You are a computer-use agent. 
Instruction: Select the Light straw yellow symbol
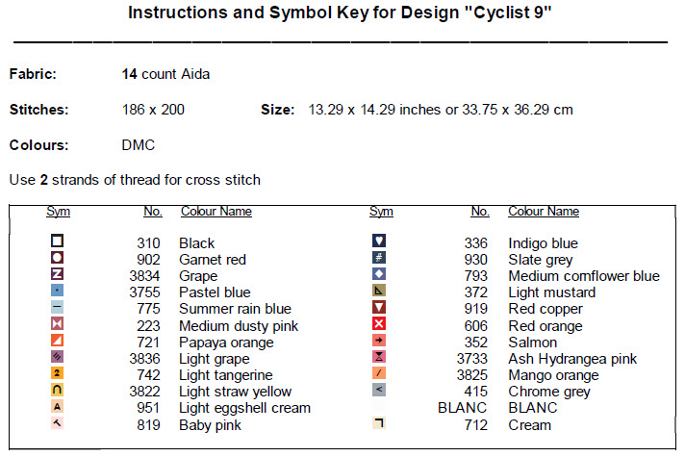pyautogui.click(x=58, y=392)
